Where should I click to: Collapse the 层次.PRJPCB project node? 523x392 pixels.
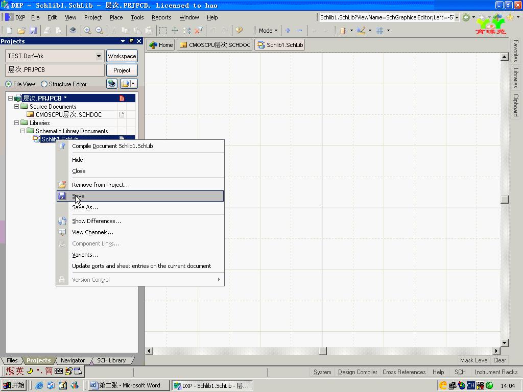pos(10,99)
